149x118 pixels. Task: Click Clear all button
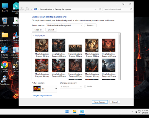tap(51, 30)
